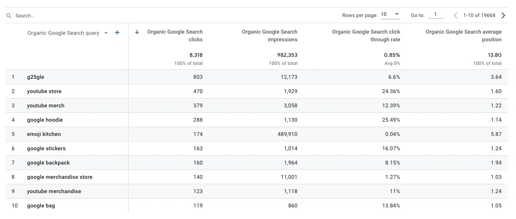Select 'google merchandise store' query row
The image size is (516, 219).
tap(60, 177)
